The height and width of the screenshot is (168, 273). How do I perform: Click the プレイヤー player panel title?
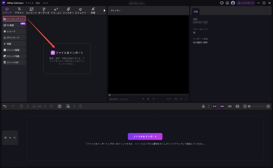pyautogui.click(x=115, y=10)
